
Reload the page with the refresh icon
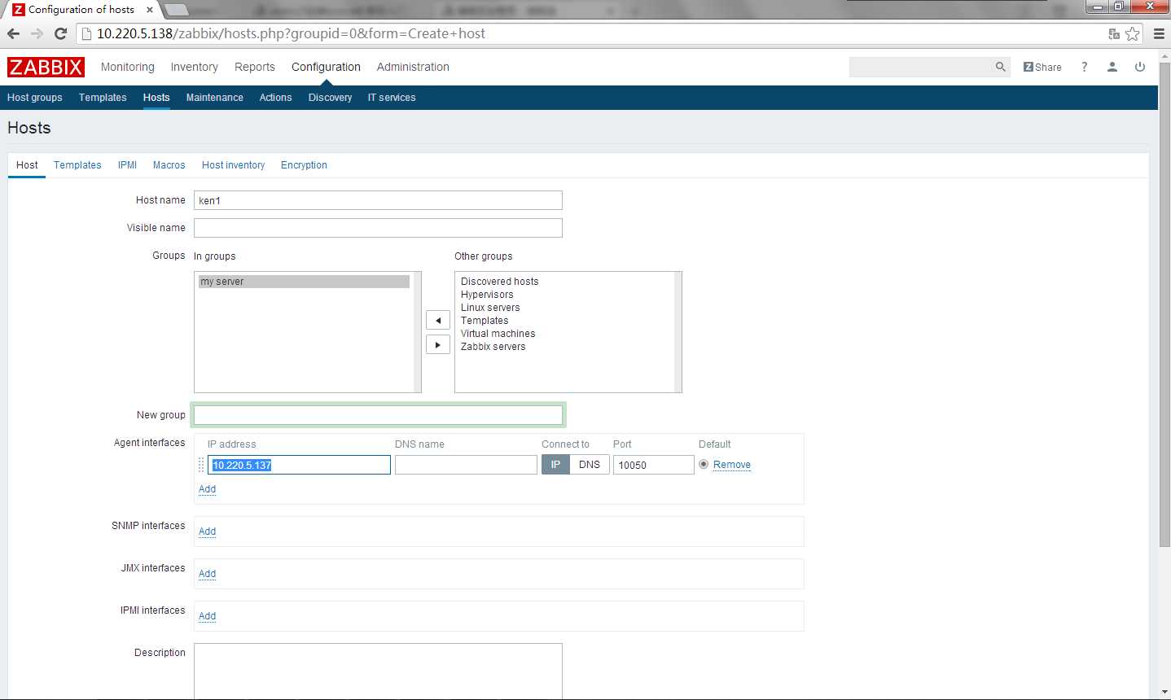click(60, 33)
